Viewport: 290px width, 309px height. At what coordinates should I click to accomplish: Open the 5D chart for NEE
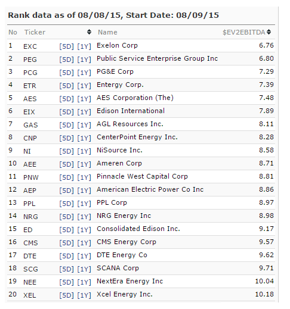pos(66,282)
